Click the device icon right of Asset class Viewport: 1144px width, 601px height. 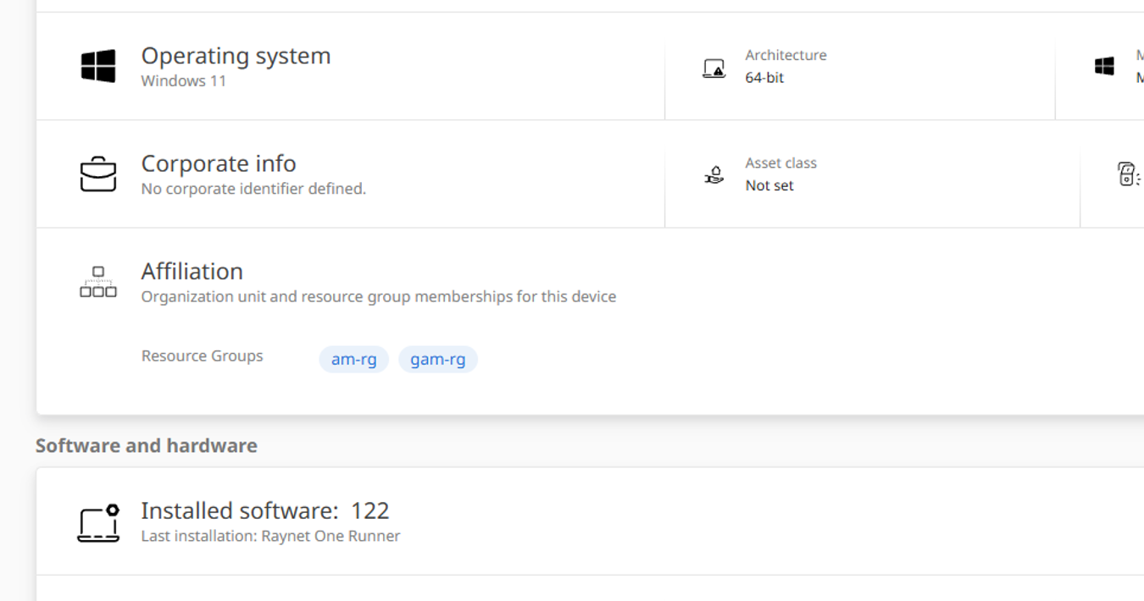pyautogui.click(x=1129, y=174)
